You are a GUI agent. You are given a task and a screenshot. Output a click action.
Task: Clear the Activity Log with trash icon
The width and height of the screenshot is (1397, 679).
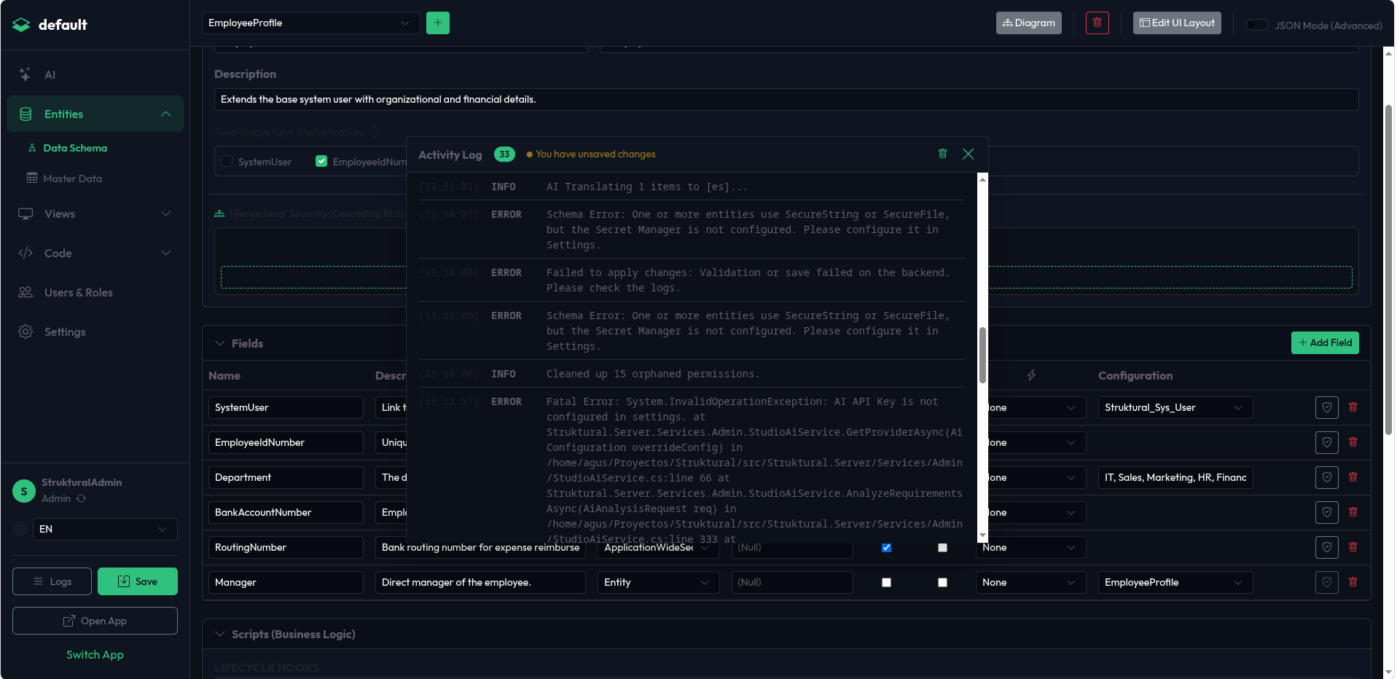click(942, 154)
